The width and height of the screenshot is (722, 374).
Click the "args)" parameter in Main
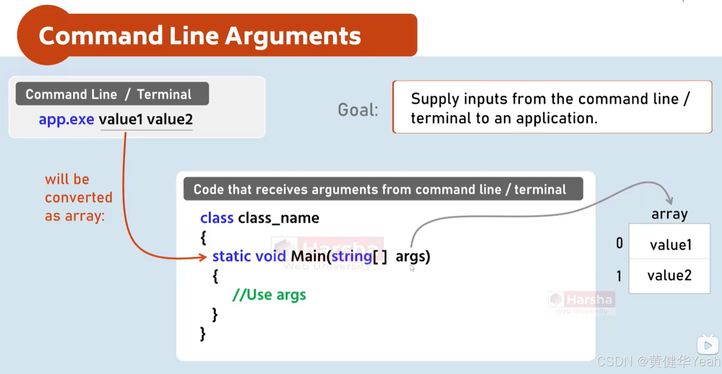point(413,256)
